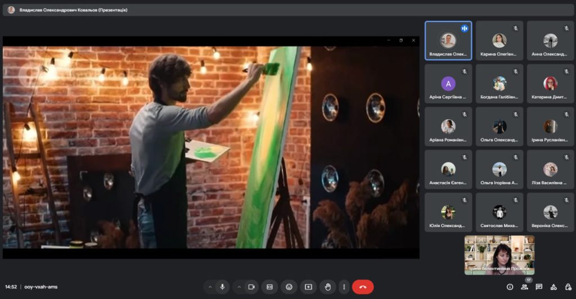Viewport: 576px width, 299px height.
Task: Click the presented video of painter
Action: tap(211, 147)
